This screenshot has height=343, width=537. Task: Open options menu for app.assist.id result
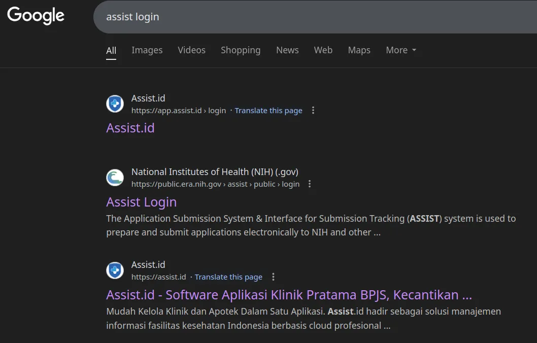313,110
